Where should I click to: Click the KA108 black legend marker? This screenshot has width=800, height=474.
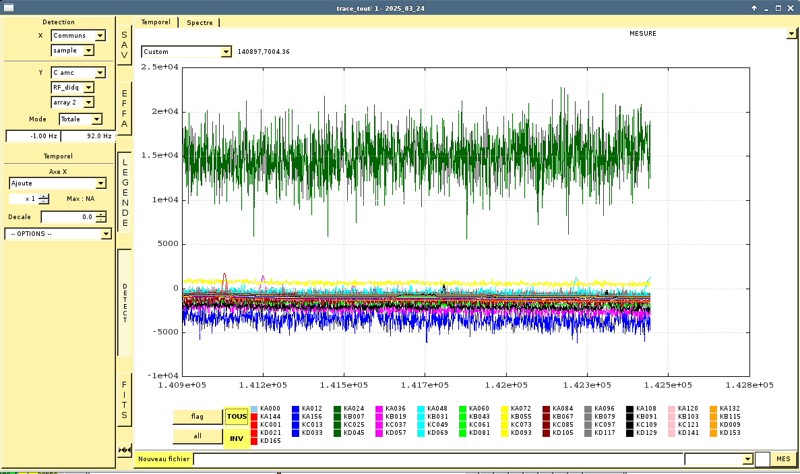(630, 409)
